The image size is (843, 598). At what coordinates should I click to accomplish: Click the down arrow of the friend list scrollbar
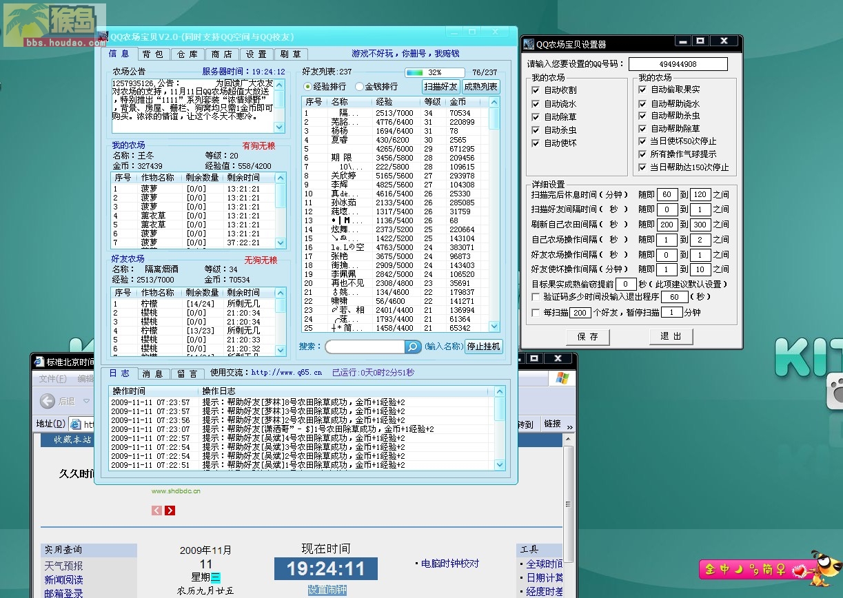point(494,327)
